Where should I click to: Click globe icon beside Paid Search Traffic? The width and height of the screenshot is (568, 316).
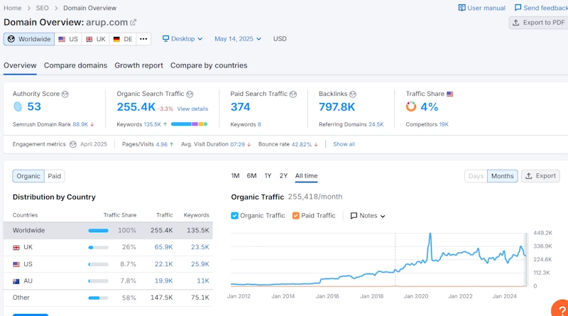pos(293,94)
